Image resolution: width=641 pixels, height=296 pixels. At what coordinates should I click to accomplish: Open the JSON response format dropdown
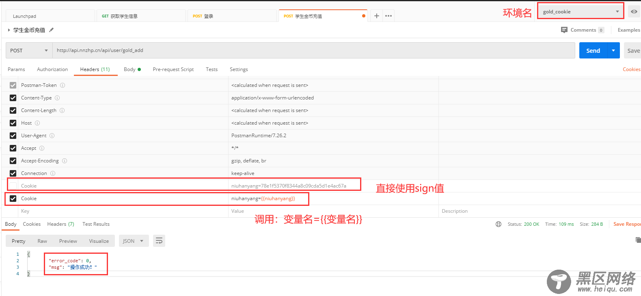(134, 241)
